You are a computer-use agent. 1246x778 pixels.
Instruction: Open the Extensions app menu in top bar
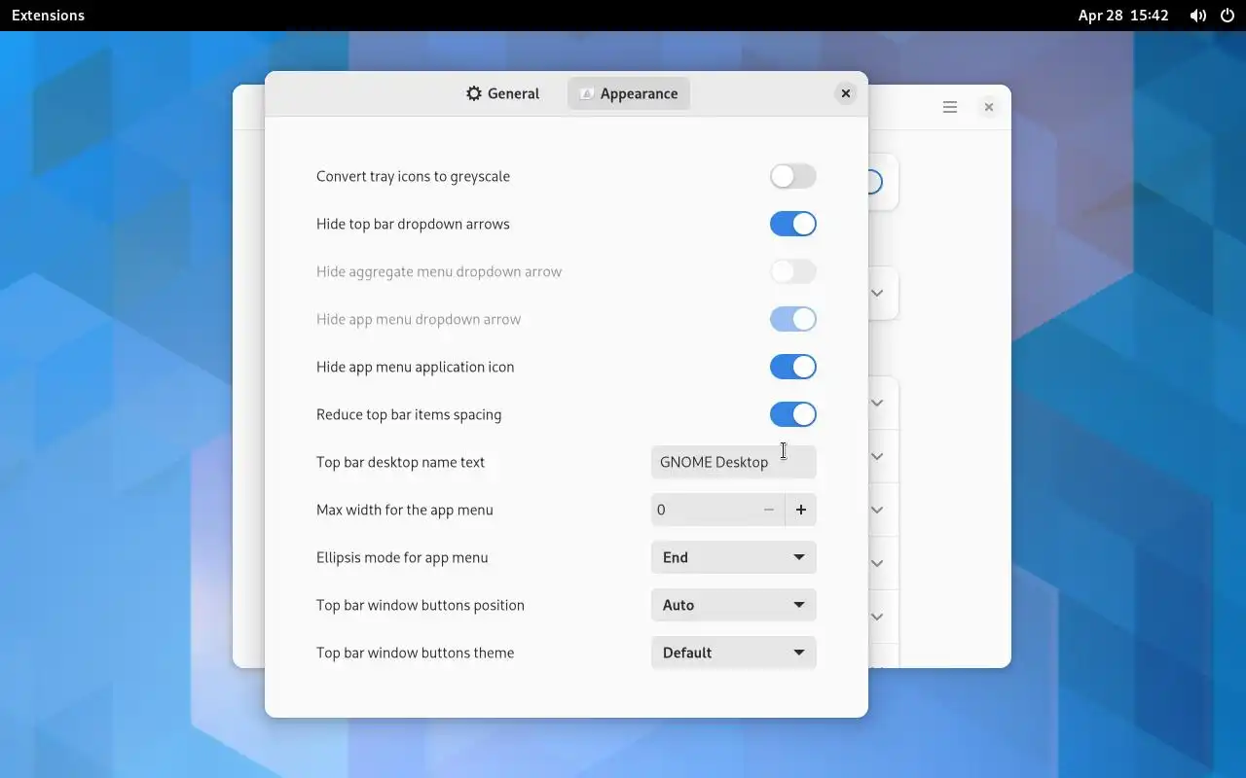tap(48, 16)
